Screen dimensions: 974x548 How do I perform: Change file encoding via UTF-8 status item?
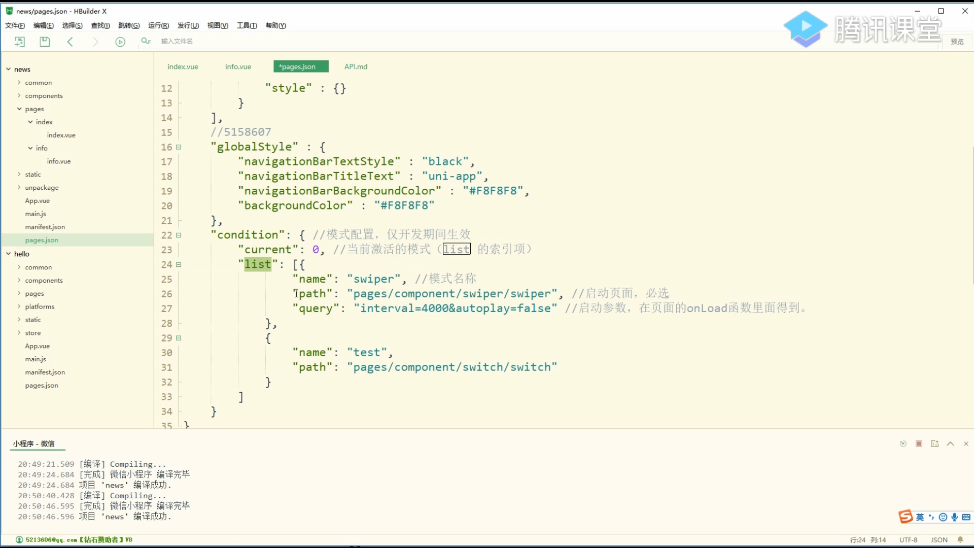point(908,539)
